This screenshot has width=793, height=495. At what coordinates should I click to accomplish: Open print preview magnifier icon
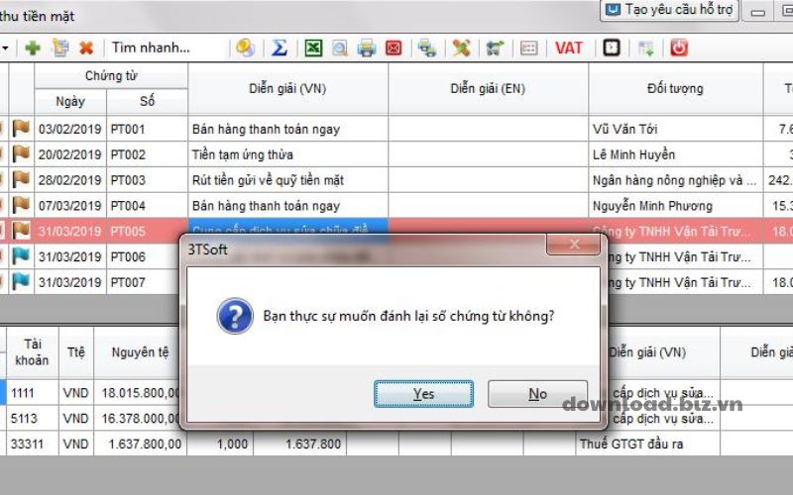click(340, 48)
